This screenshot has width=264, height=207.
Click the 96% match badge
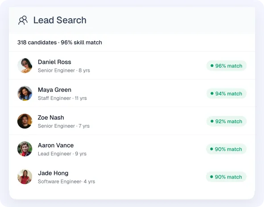point(227,66)
